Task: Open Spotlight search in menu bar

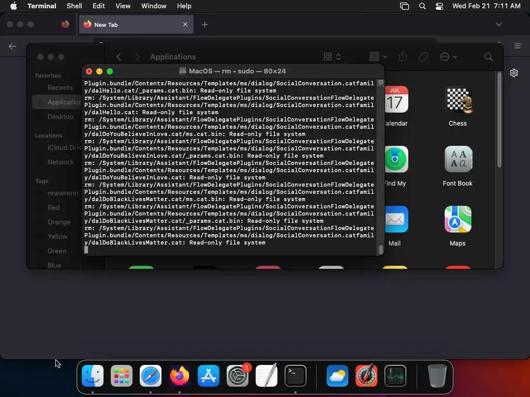Action: tap(422, 6)
